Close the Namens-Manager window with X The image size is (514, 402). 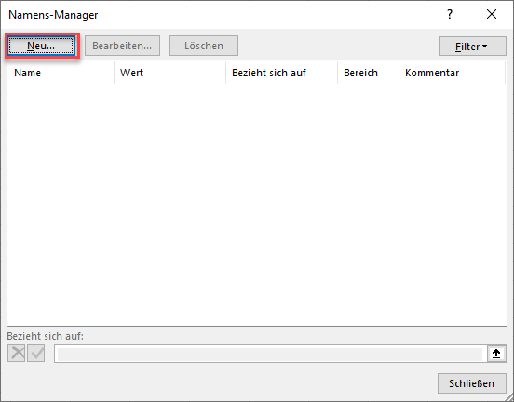coord(492,14)
